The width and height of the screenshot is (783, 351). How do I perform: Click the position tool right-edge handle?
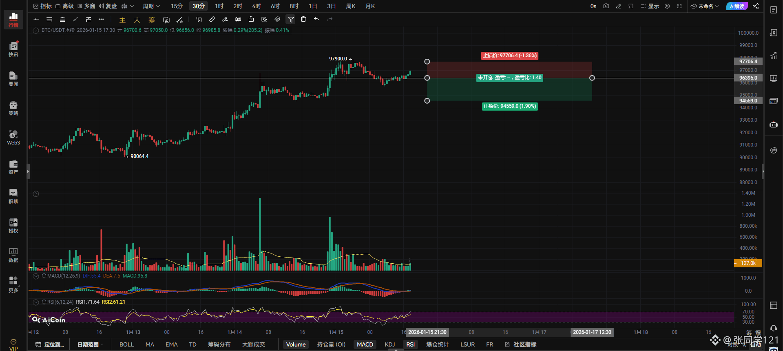pyautogui.click(x=592, y=78)
